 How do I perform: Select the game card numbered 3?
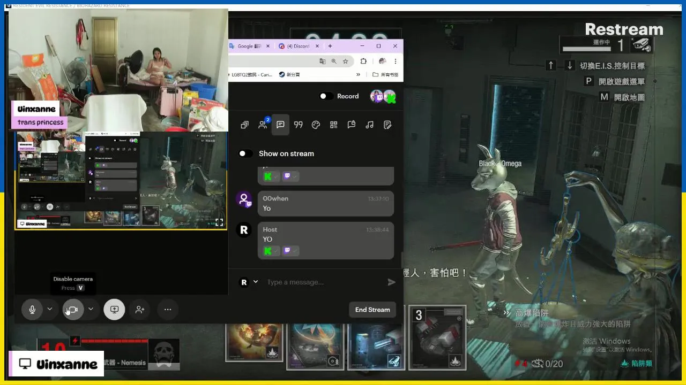[437, 337]
